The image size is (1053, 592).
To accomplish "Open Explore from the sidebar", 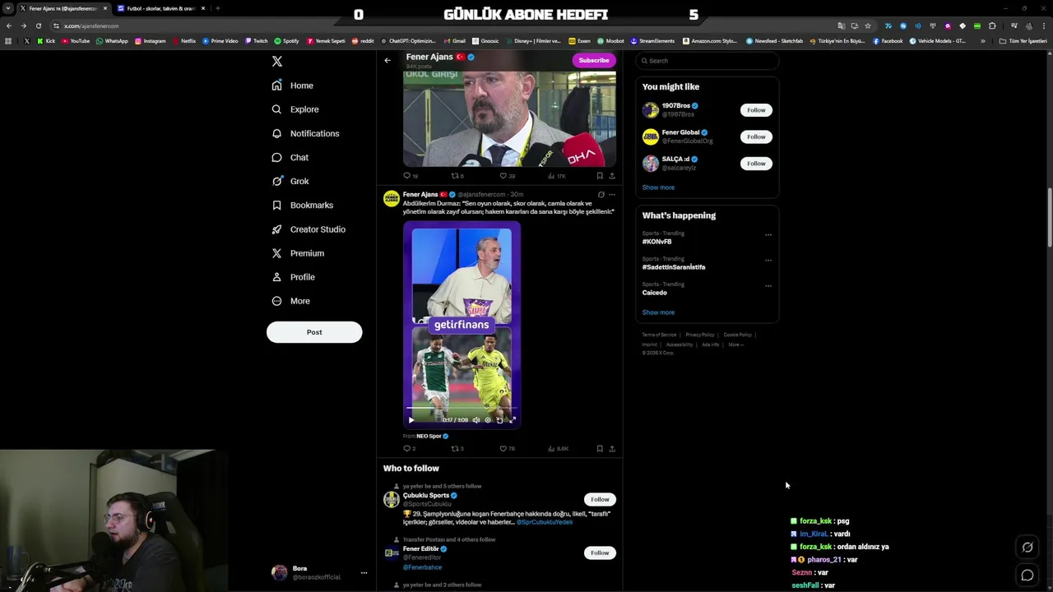I will [x=295, y=109].
